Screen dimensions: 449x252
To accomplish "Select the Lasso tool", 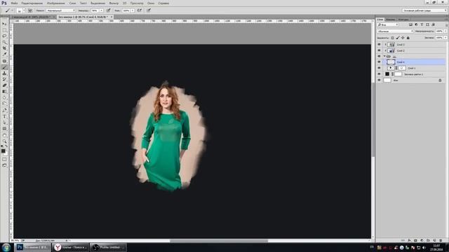I will click(x=4, y=36).
